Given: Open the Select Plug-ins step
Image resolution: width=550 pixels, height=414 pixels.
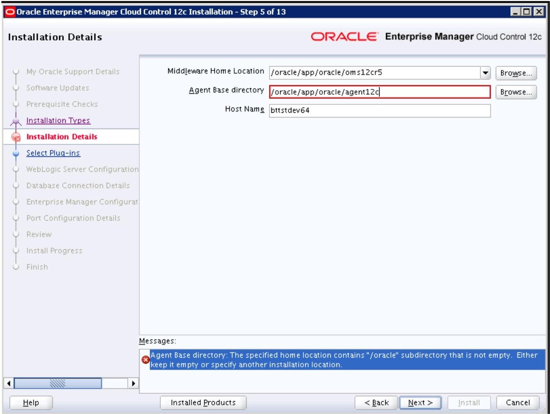Looking at the screenshot, I should [53, 153].
